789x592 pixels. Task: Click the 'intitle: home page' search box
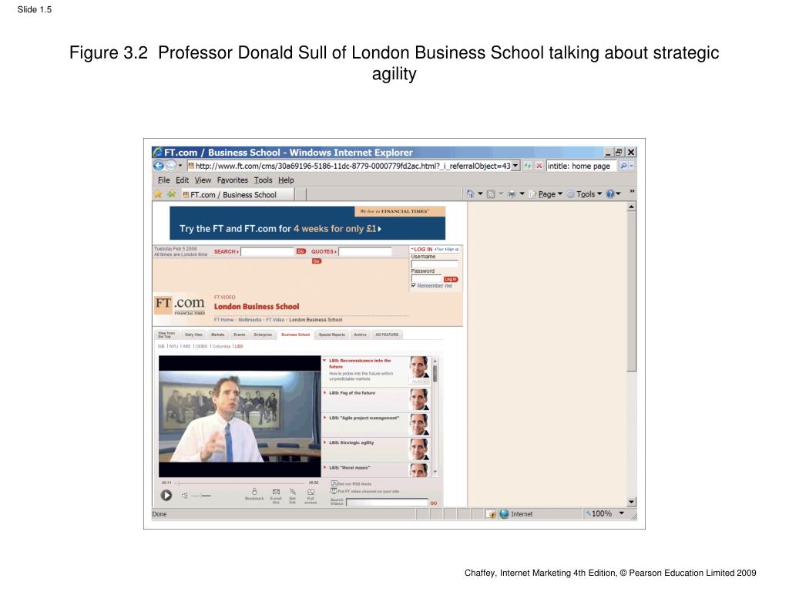581,166
